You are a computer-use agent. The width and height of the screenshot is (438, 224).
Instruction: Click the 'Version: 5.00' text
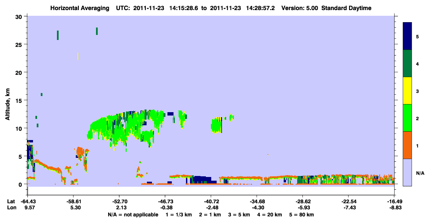pos(300,8)
